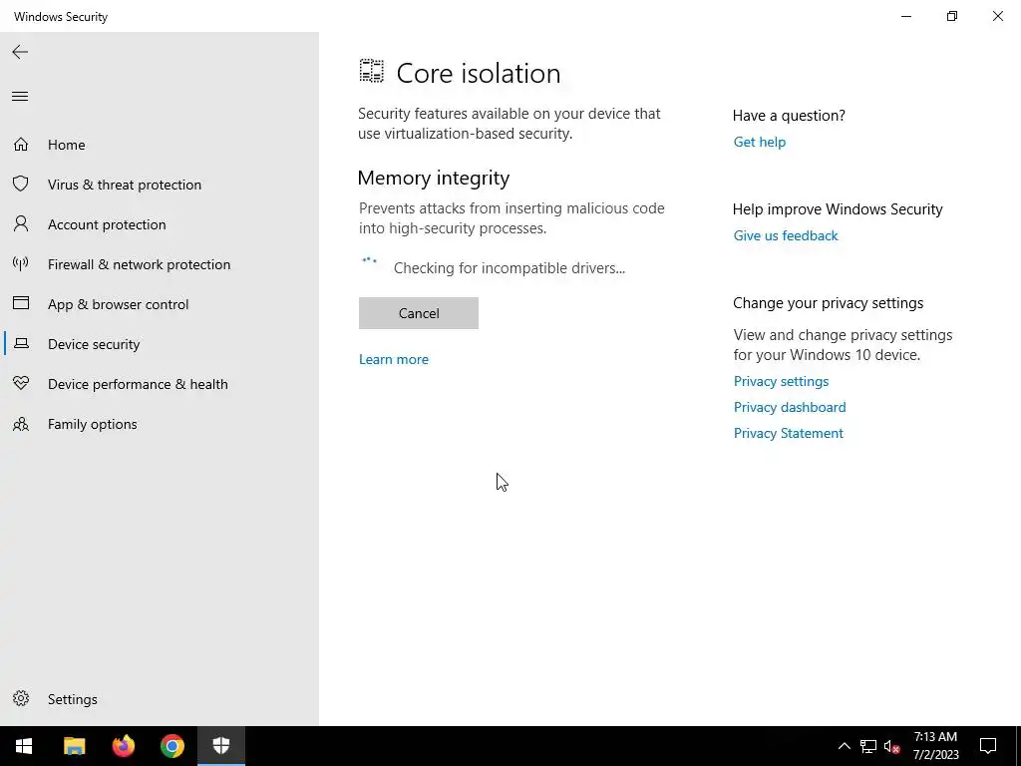Click the Settings gear icon
1021x766 pixels.
[21, 698]
